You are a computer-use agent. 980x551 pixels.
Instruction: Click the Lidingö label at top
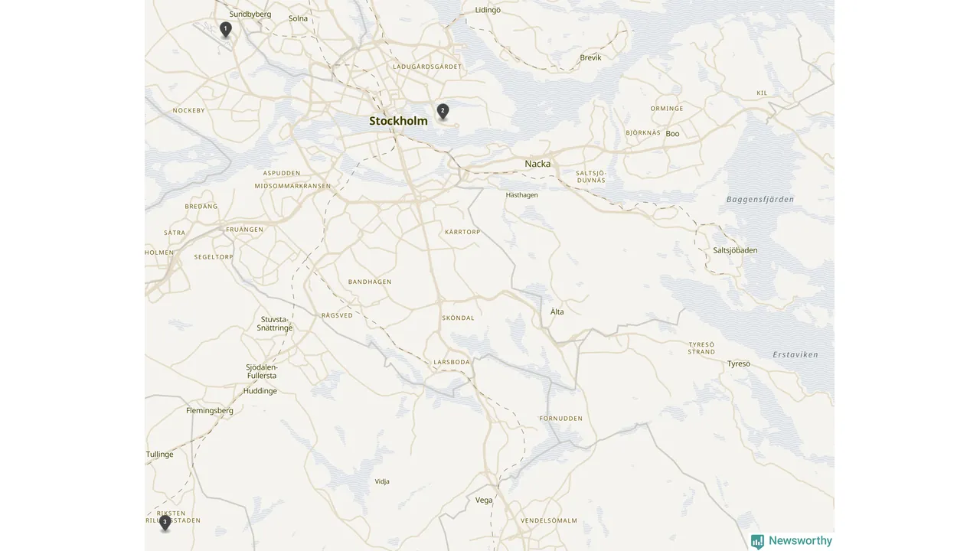point(488,10)
